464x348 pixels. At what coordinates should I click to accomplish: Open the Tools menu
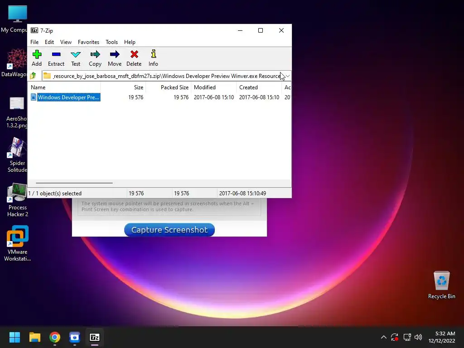tap(111, 42)
